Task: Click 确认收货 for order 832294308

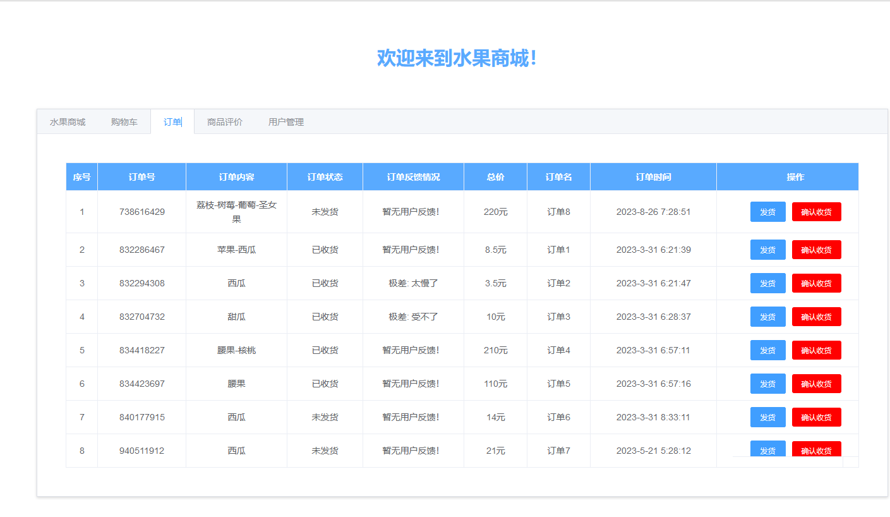Action: pos(816,283)
